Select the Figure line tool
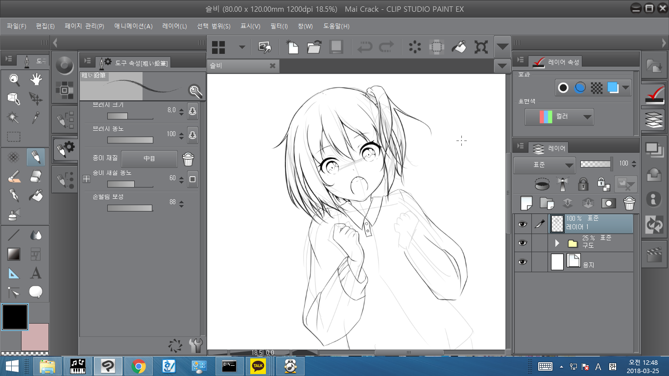The image size is (669, 376). click(x=14, y=235)
